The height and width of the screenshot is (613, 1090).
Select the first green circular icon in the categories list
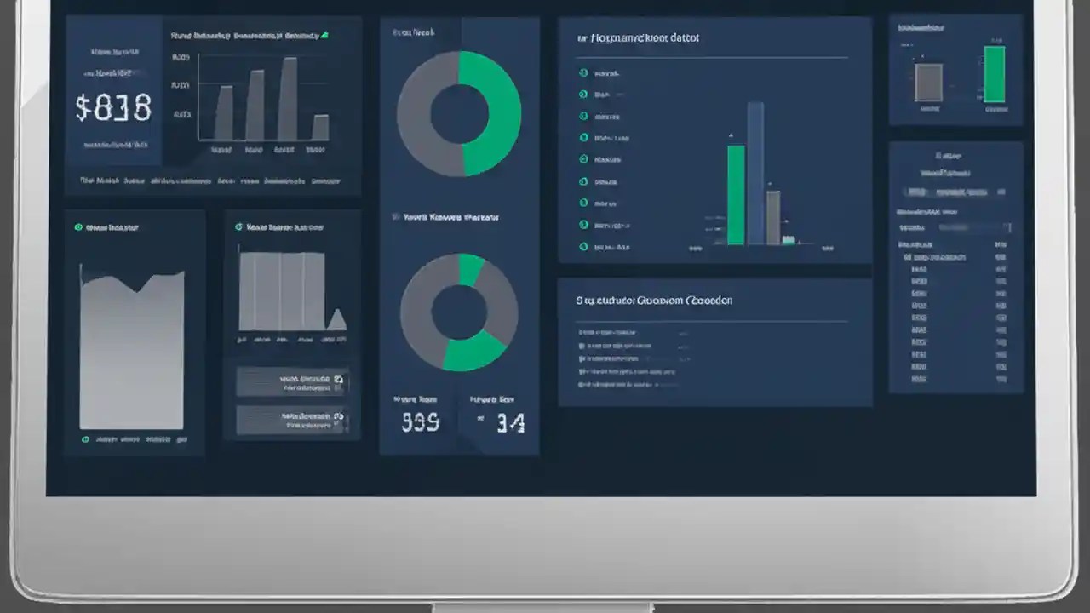click(583, 73)
